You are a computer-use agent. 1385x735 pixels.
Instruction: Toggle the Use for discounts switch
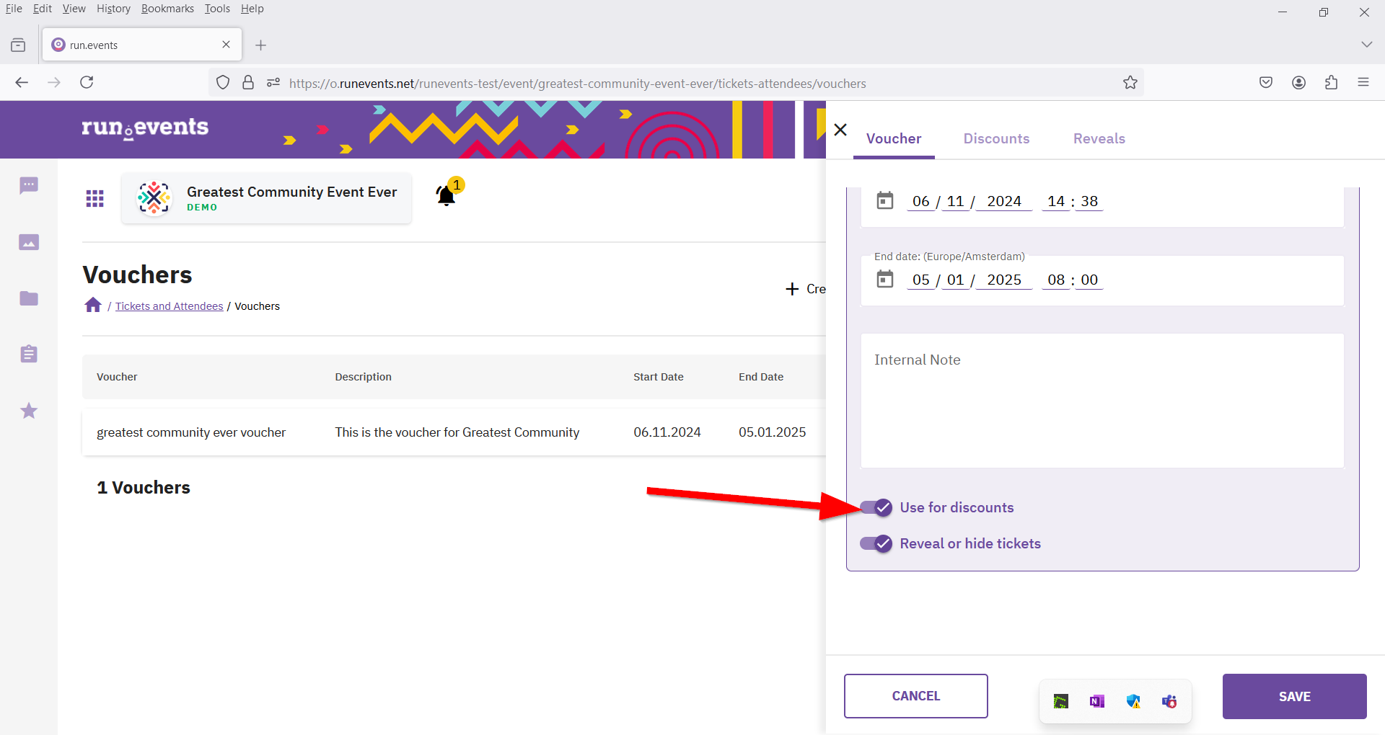pos(876,507)
